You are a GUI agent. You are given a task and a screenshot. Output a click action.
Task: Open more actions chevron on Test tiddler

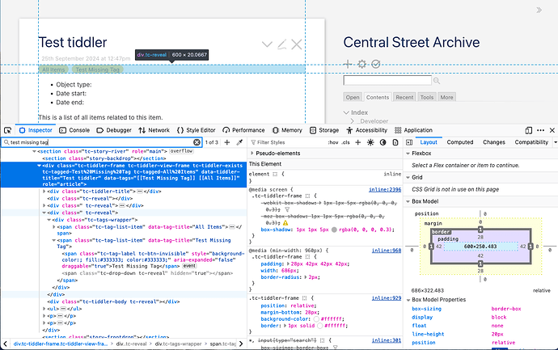point(267,44)
